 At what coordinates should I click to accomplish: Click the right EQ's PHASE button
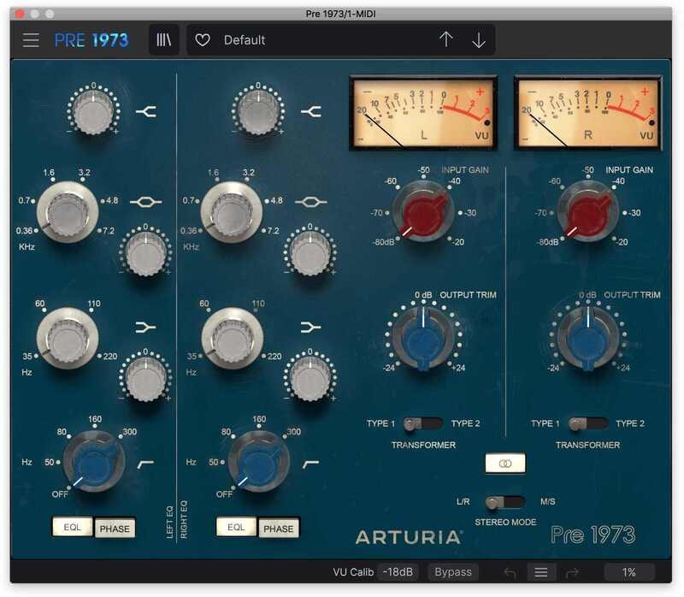pos(279,529)
